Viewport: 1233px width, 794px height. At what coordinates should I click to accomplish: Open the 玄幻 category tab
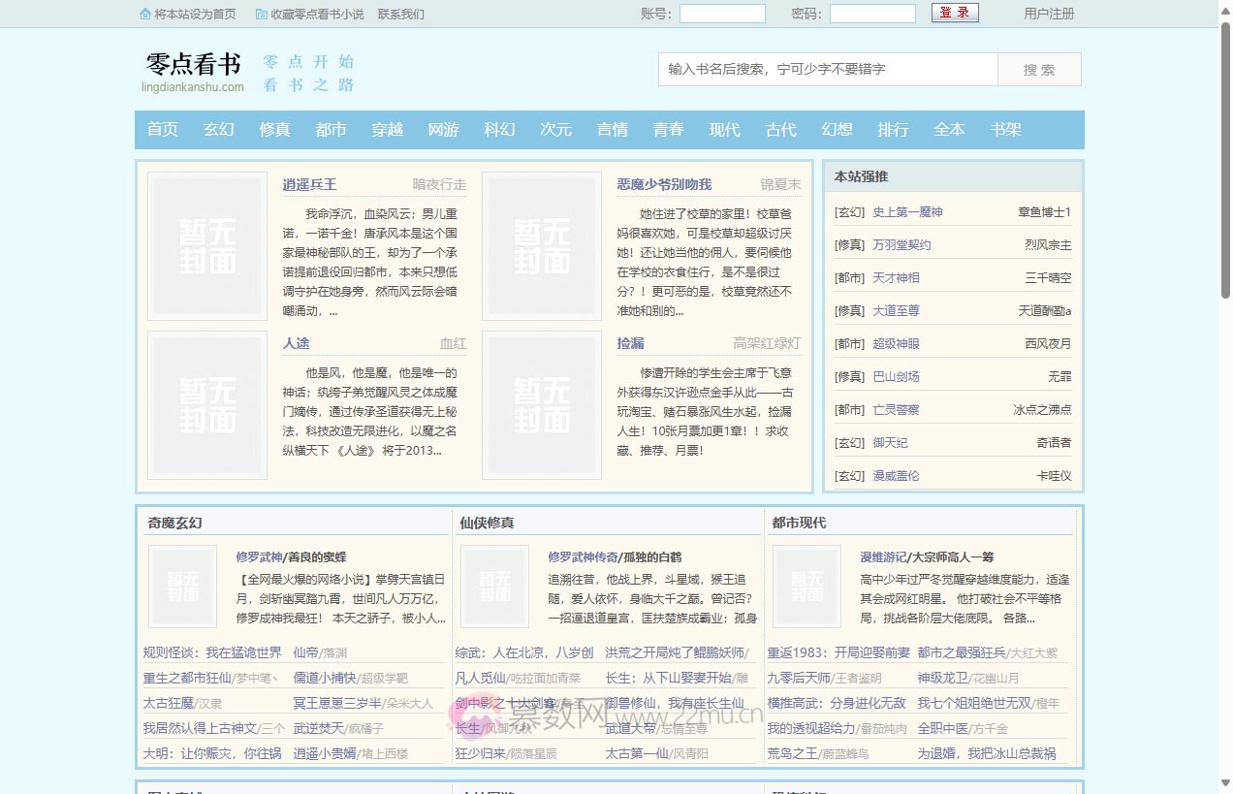pos(218,129)
